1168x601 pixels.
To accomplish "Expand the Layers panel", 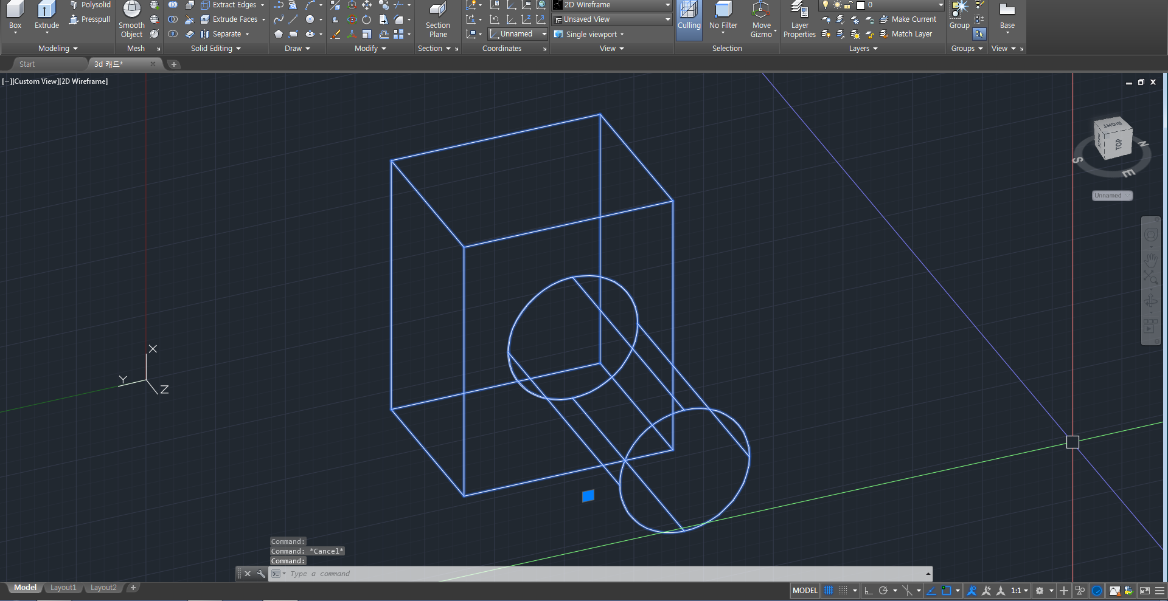I will 863,49.
